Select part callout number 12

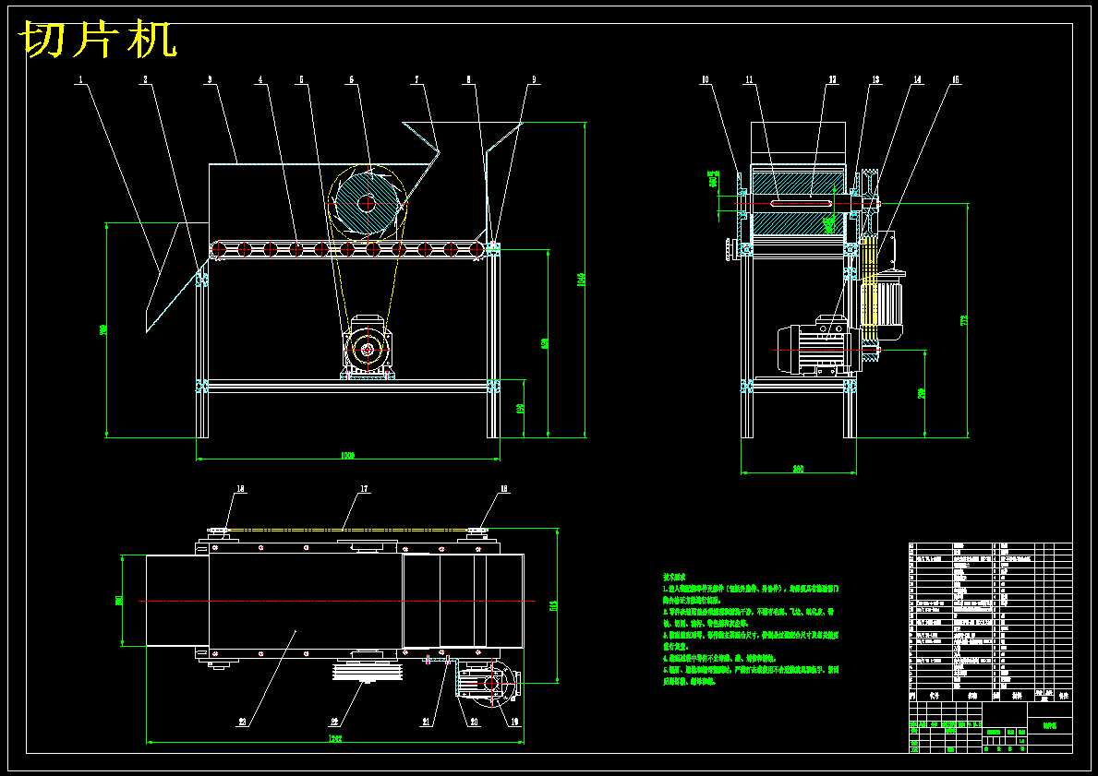(x=833, y=79)
